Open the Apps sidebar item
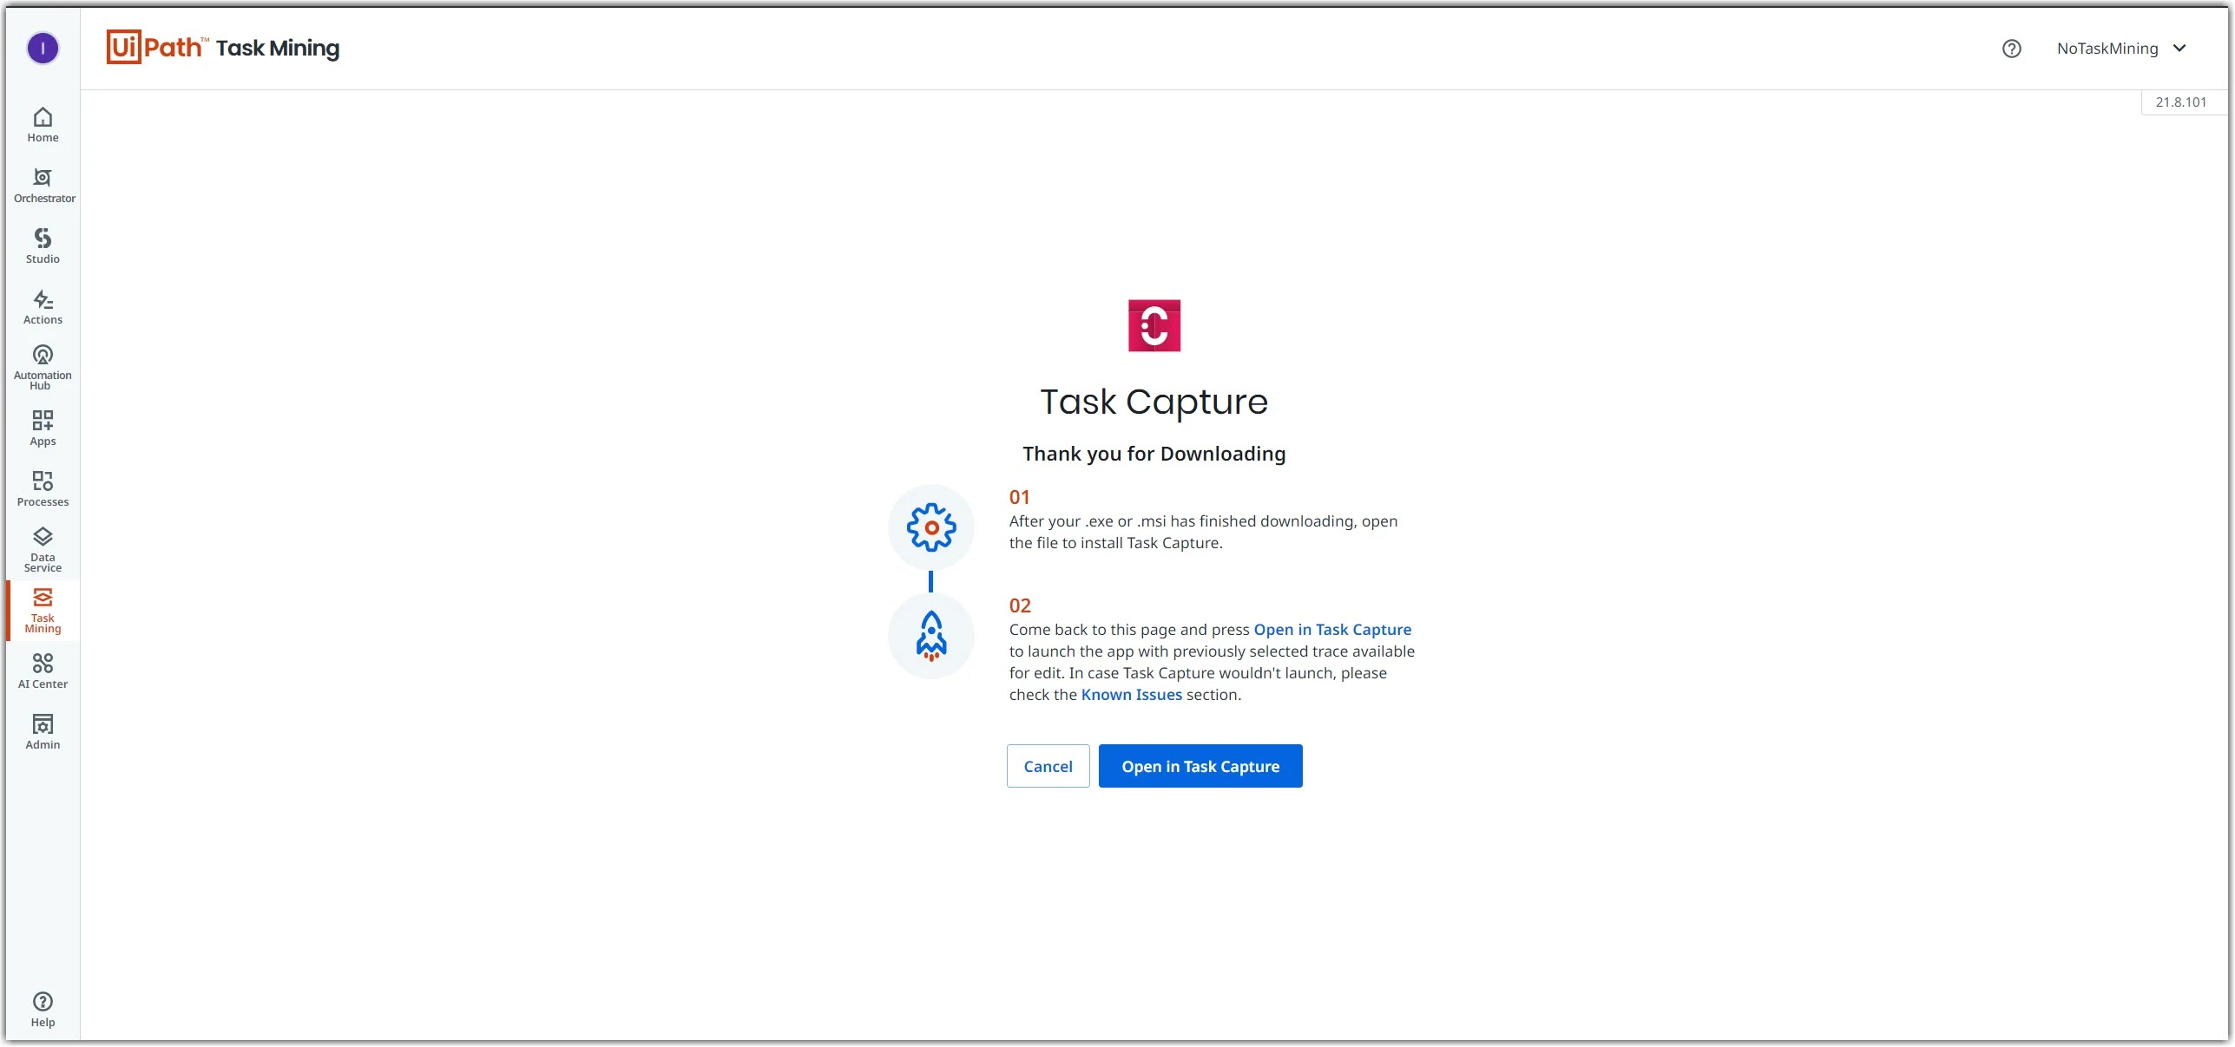2235x1047 pixels. [x=43, y=429]
